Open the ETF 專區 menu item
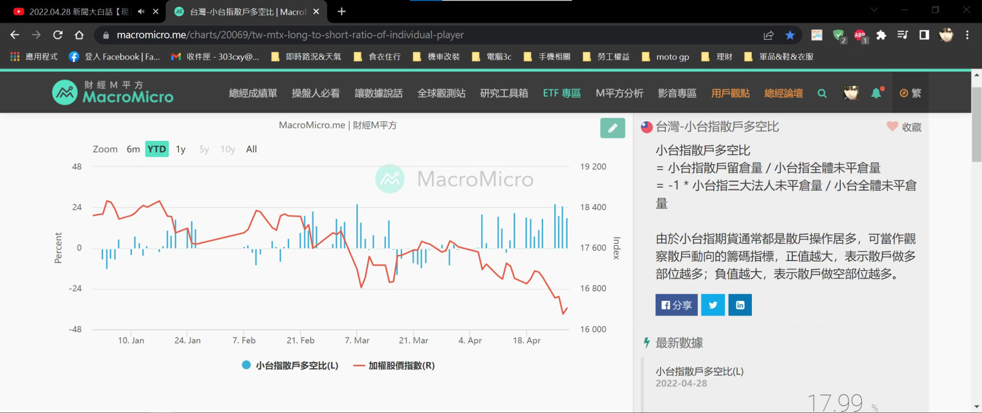This screenshot has height=413, width=982. click(562, 93)
